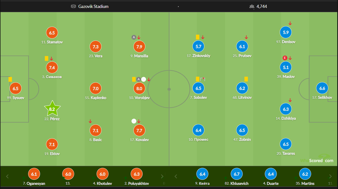Show previous home substitutes with left chevron
Screen dimensions: 338x189
[x=8, y=177]
